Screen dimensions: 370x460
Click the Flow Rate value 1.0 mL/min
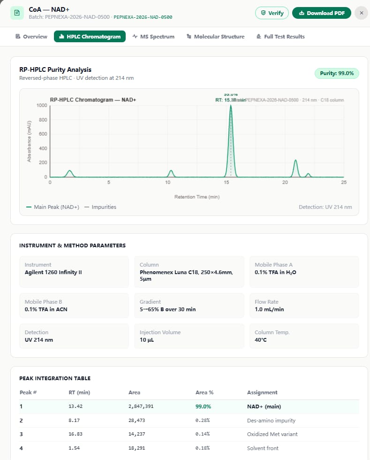269,309
